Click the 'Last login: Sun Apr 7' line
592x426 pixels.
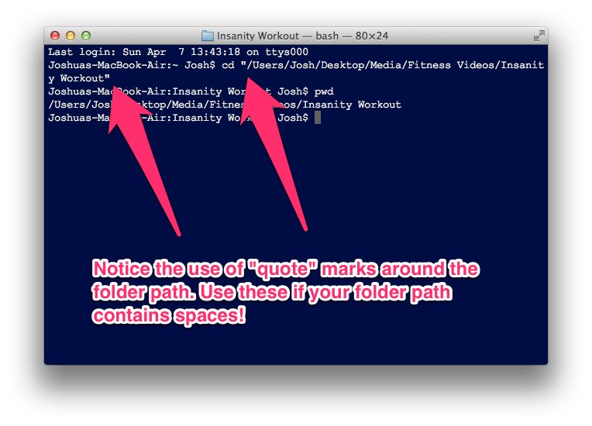click(x=177, y=52)
